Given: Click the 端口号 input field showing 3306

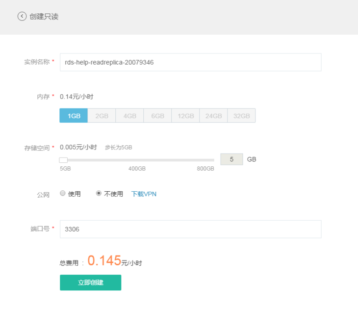Looking at the screenshot, I should tap(190, 229).
